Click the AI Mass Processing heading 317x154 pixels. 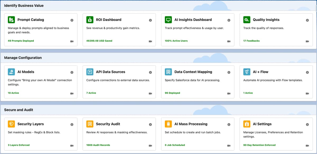point(191,124)
